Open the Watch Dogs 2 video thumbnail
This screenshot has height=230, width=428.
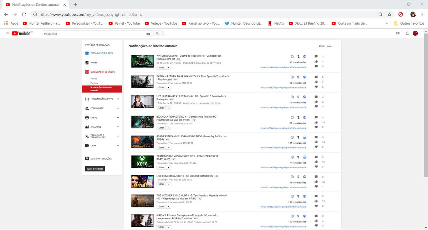[142, 61]
